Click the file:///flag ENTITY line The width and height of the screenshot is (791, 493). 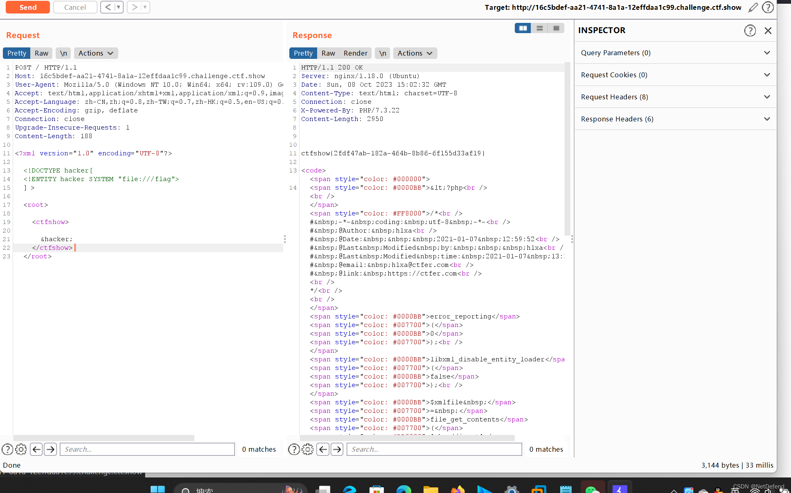click(x=101, y=179)
